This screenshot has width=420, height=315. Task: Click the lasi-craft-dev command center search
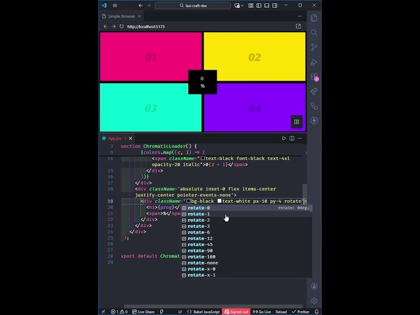(193, 5)
